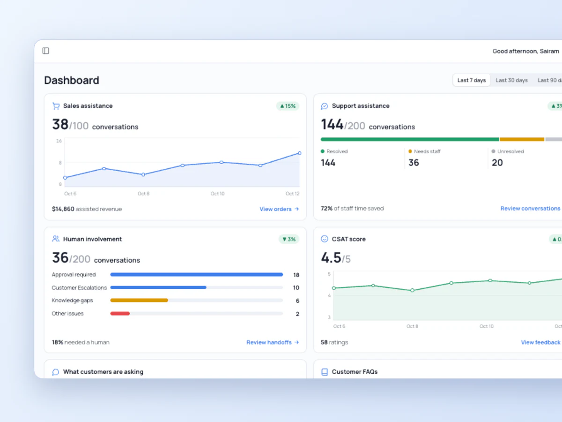Screen dimensions: 562x422
Task: Click the 3% decrease badge
Action: point(289,239)
